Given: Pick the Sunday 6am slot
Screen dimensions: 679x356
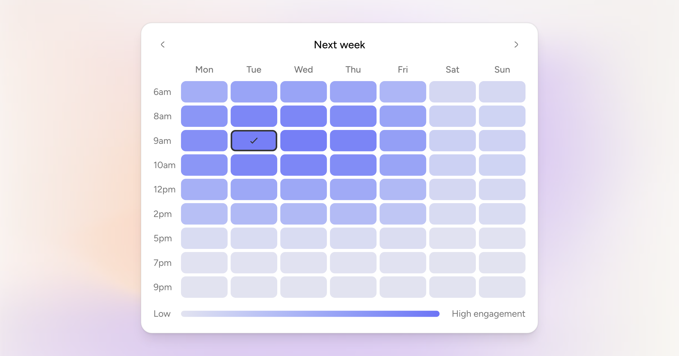Looking at the screenshot, I should tap(502, 92).
